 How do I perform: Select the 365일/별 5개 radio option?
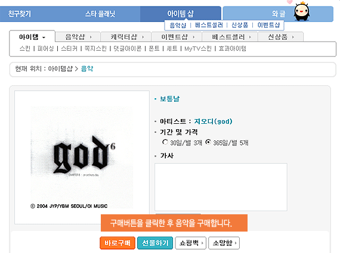(208, 142)
